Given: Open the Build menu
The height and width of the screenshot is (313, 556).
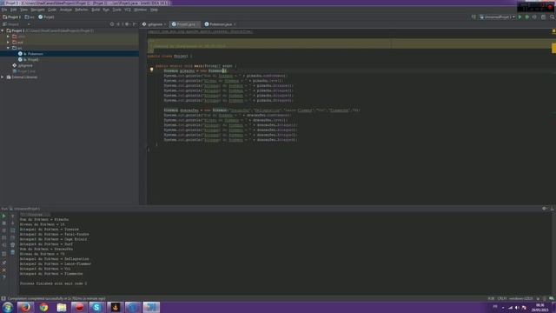Looking at the screenshot, I should pos(96,10).
